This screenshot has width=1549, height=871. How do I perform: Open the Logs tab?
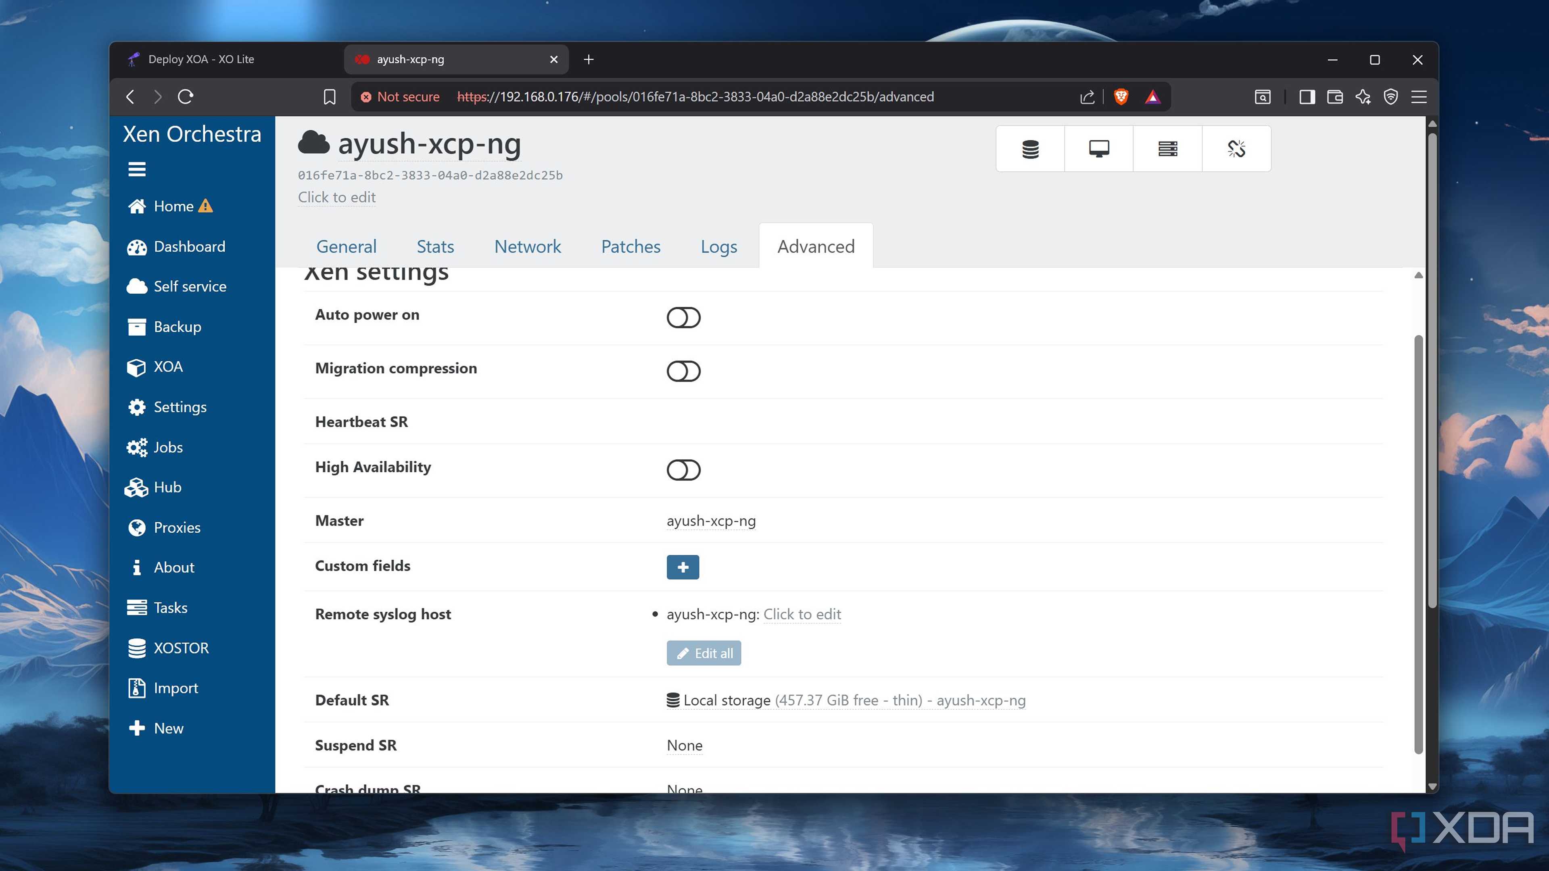pyautogui.click(x=718, y=246)
